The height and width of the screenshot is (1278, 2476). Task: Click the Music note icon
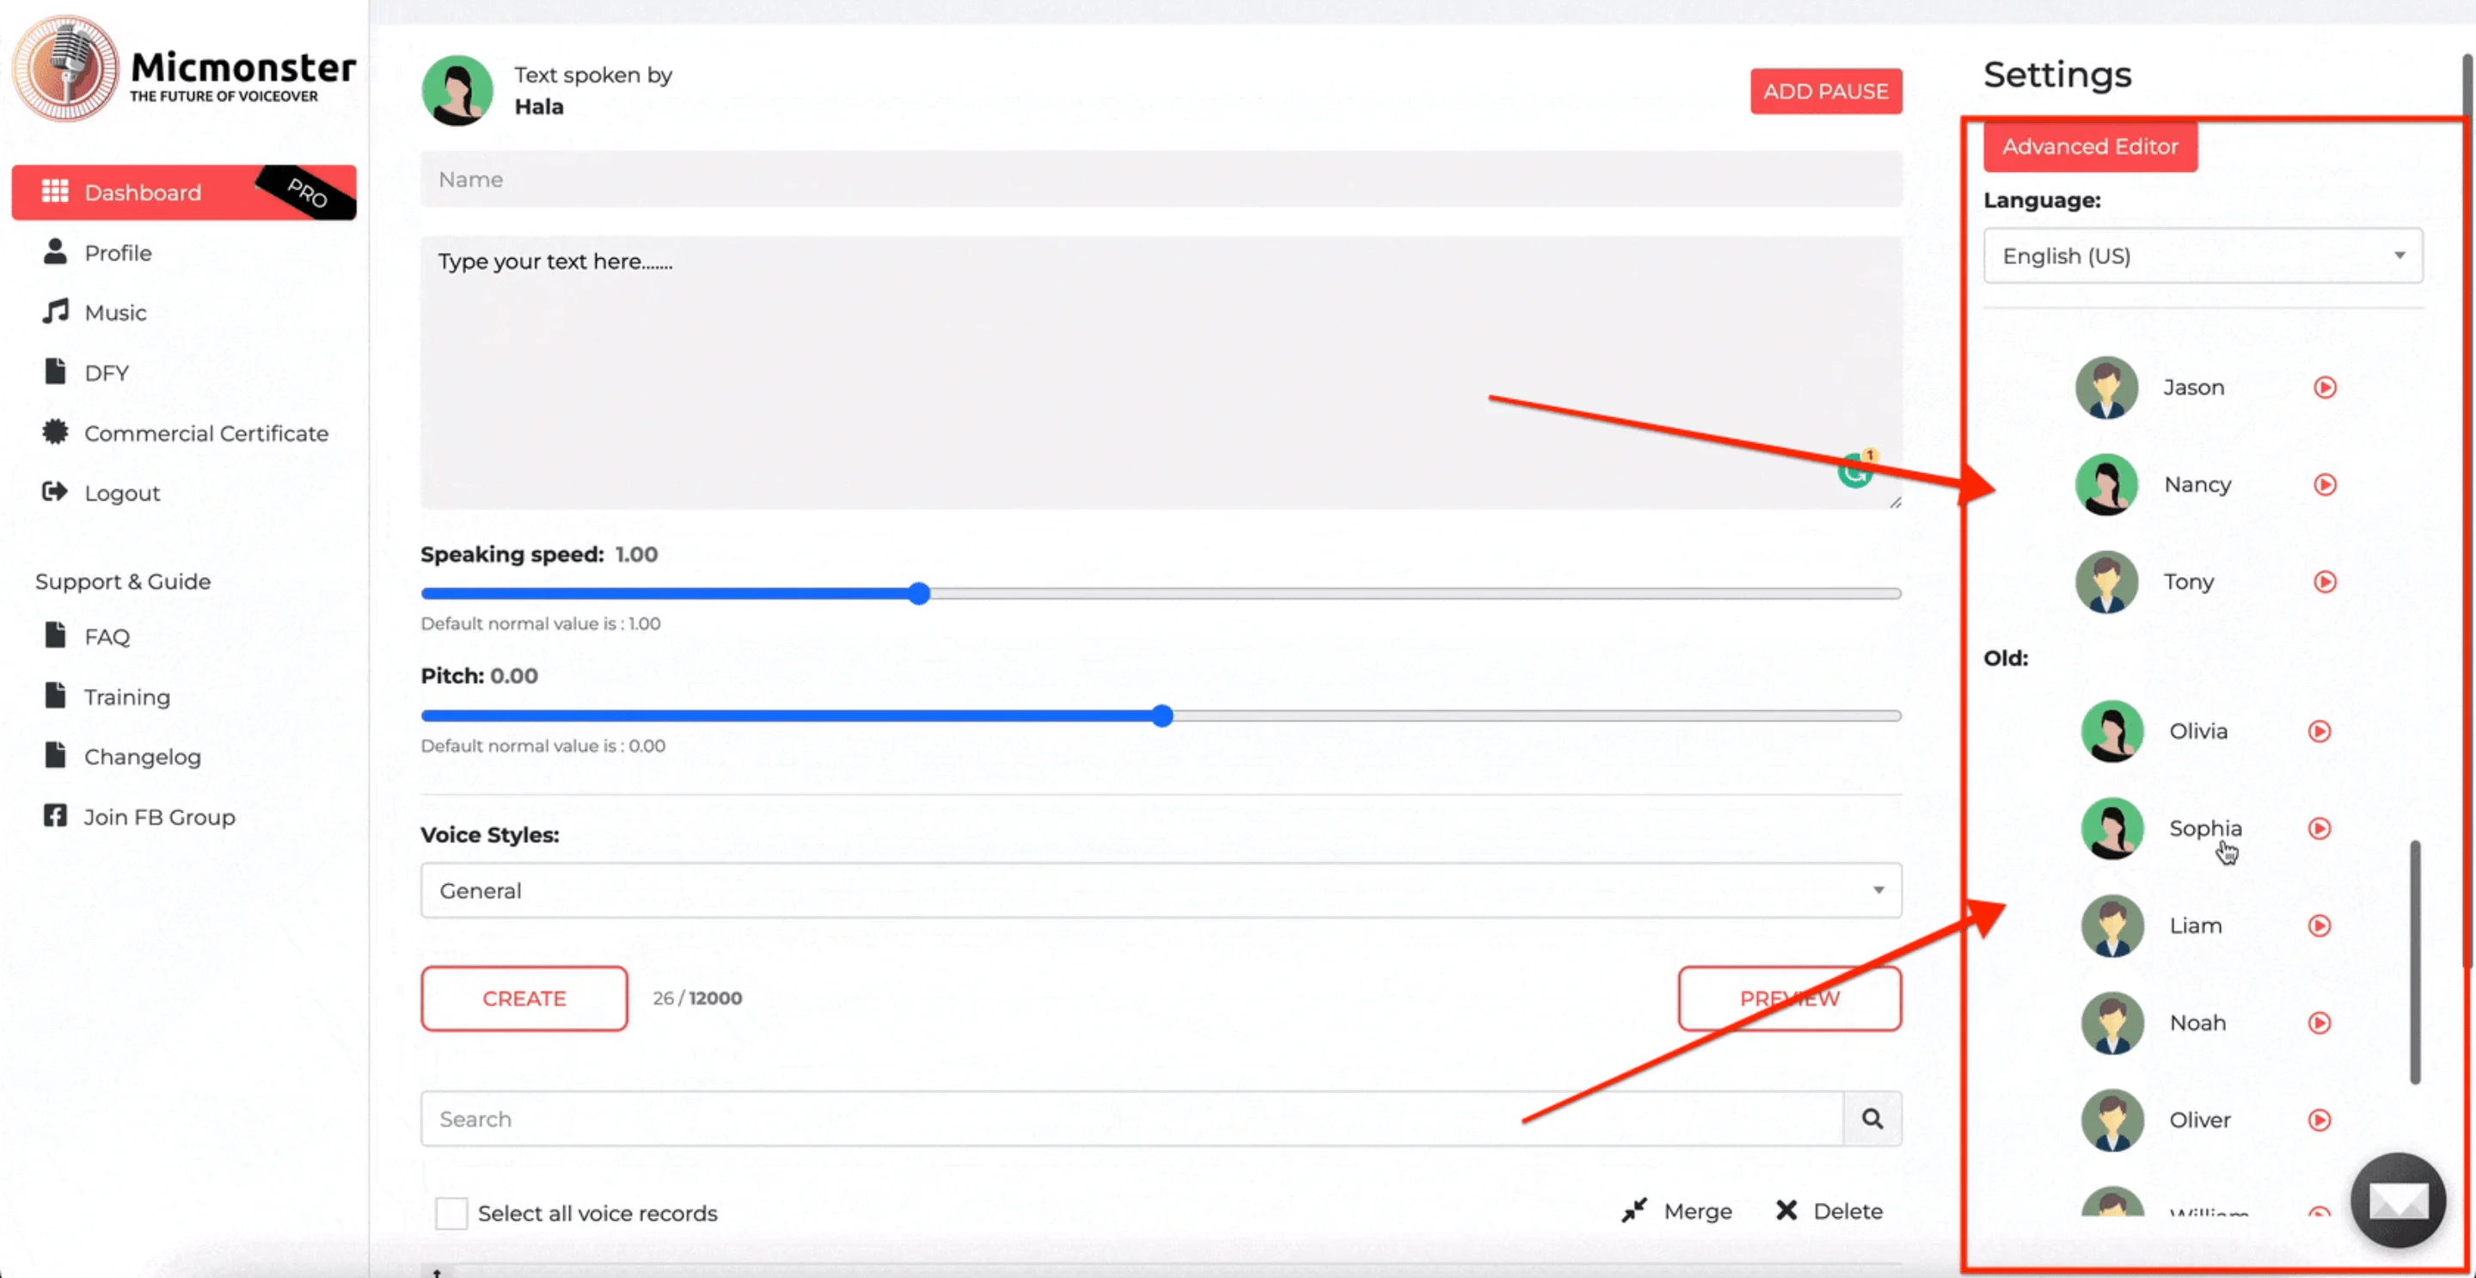pos(56,310)
